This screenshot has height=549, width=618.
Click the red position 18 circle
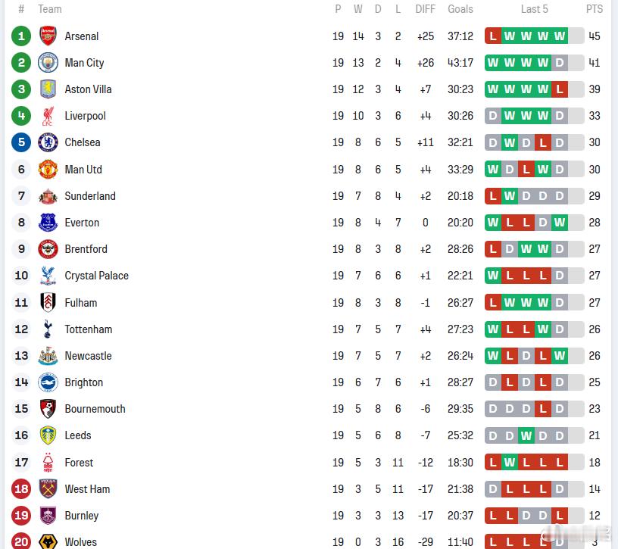click(x=21, y=489)
